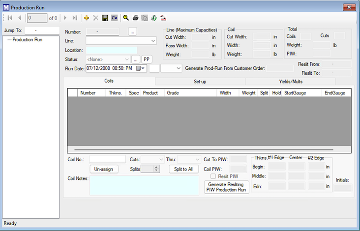Open the Cuts dropdown
The height and width of the screenshot is (231, 360).
160,159
